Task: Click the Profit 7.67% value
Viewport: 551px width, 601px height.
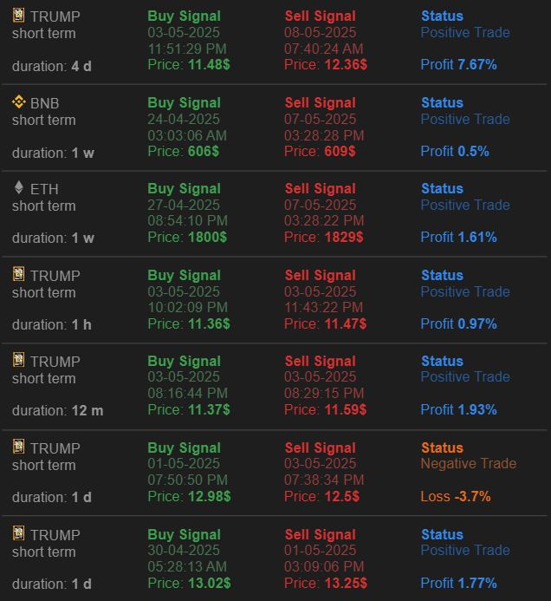Action: point(458,65)
